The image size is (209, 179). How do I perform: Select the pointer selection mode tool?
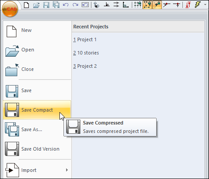pyautogui.click(x=96, y=5)
